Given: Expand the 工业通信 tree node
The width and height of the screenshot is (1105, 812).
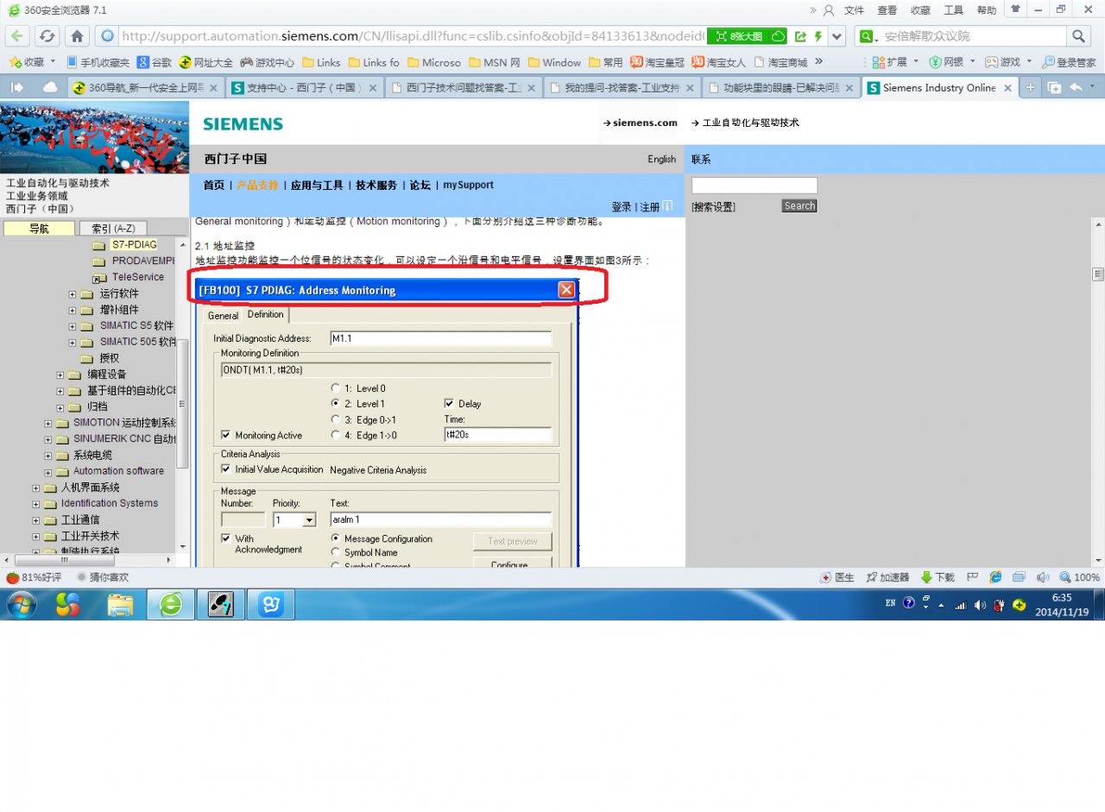Looking at the screenshot, I should [36, 520].
